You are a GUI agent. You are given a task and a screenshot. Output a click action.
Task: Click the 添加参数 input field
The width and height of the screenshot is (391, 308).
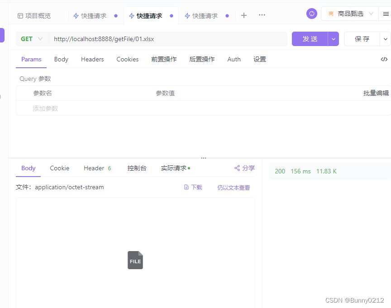click(x=45, y=108)
